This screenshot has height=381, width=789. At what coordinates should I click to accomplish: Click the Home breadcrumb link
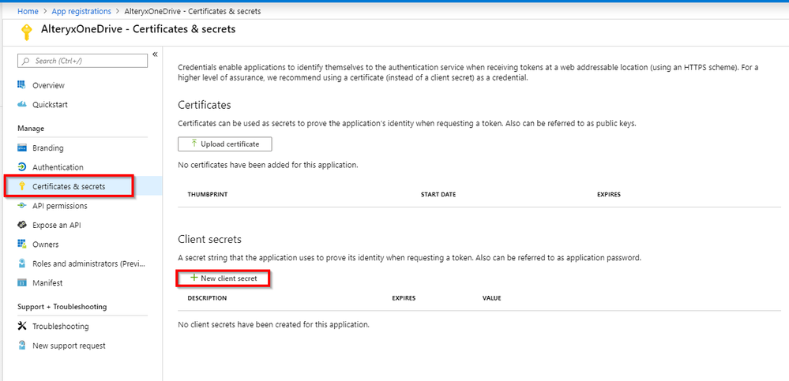coord(28,11)
